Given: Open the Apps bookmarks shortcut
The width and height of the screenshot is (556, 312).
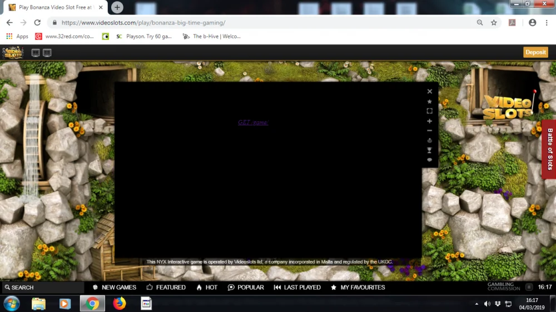Looking at the screenshot, I should point(17,36).
